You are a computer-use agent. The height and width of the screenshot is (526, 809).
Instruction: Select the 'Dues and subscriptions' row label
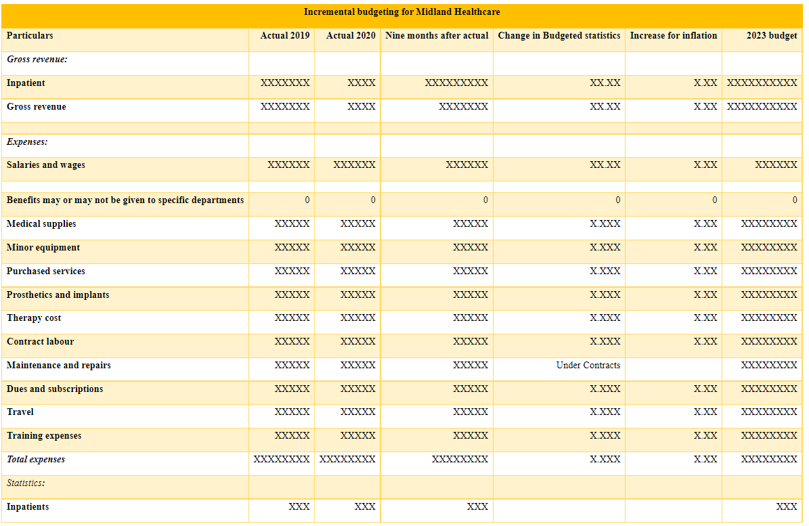(56, 389)
